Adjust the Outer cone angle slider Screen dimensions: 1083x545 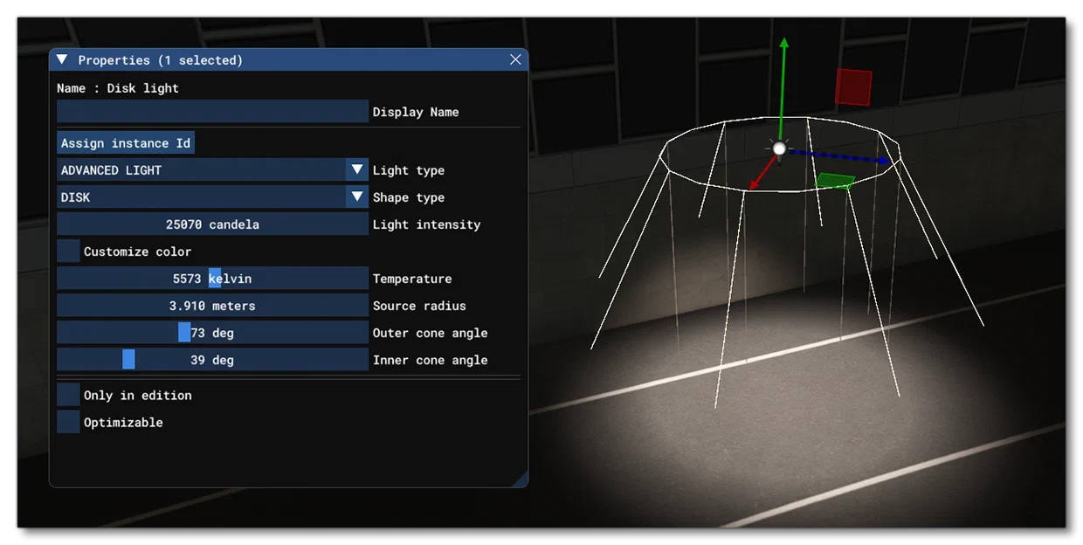coord(212,333)
